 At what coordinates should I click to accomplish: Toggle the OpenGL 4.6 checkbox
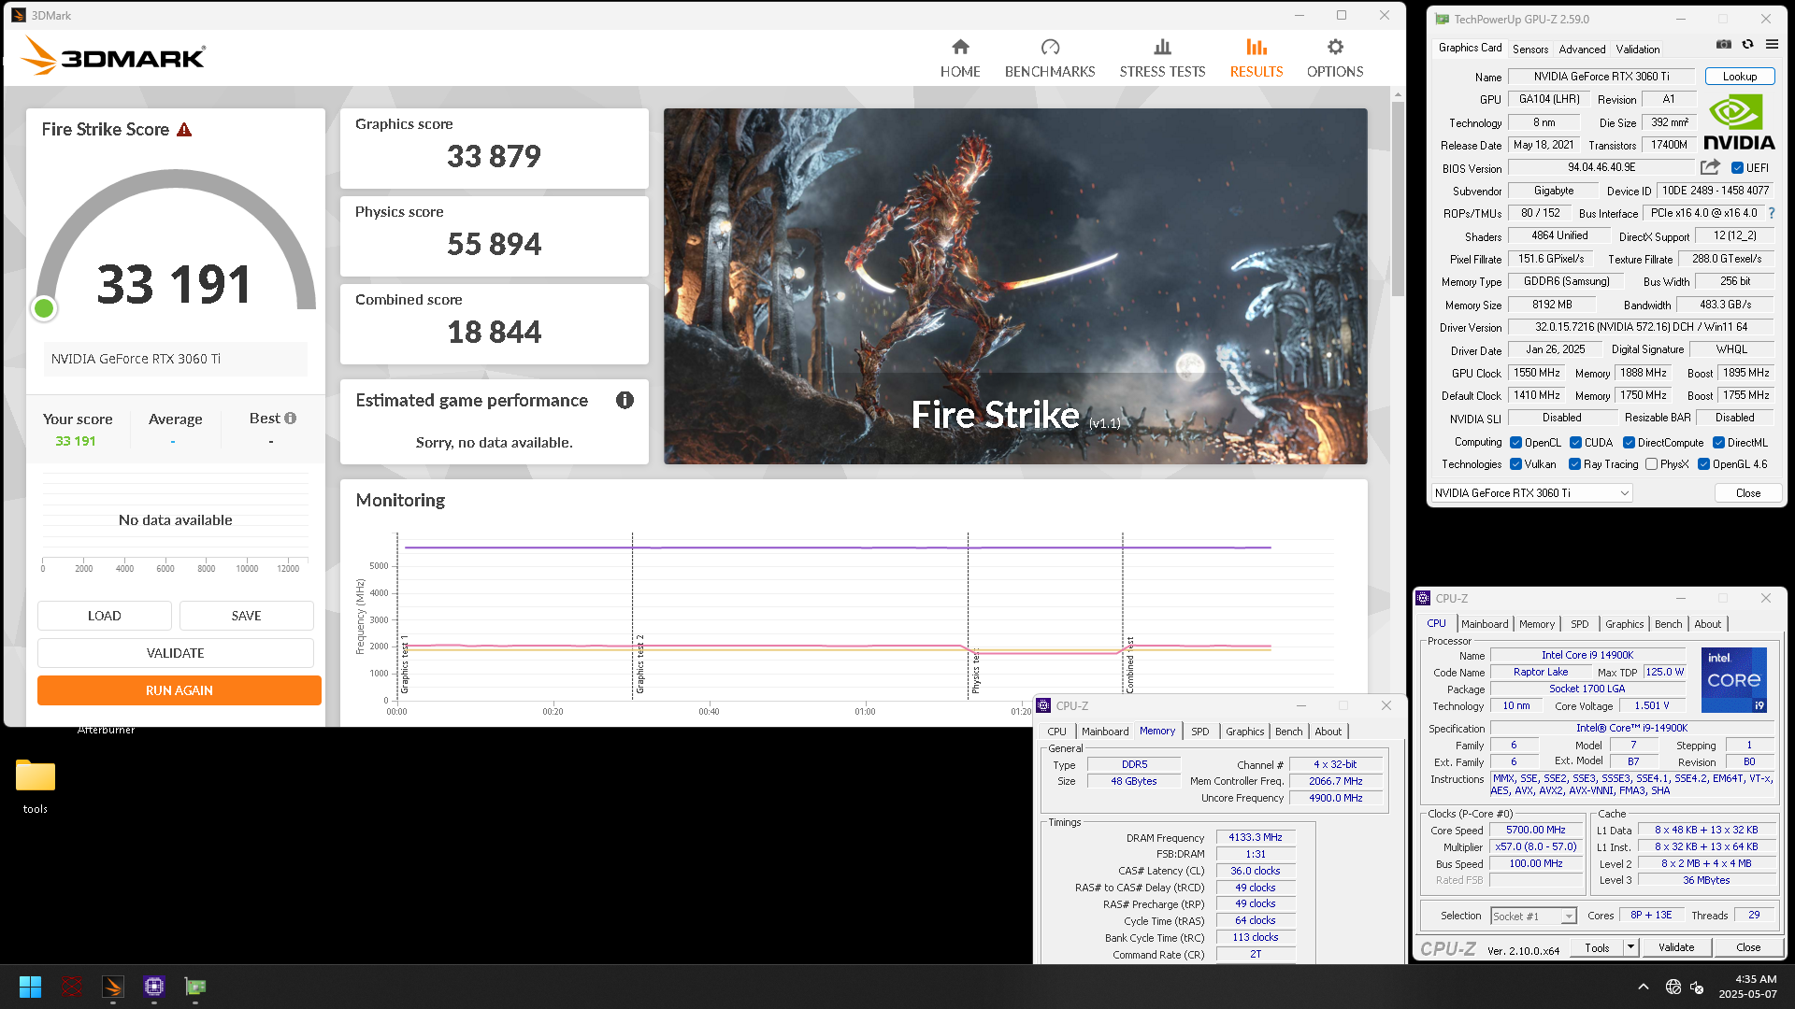point(1703,464)
